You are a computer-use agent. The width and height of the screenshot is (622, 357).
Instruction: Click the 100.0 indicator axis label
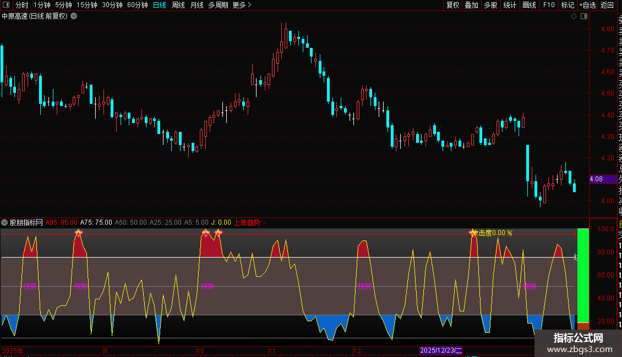pos(605,229)
